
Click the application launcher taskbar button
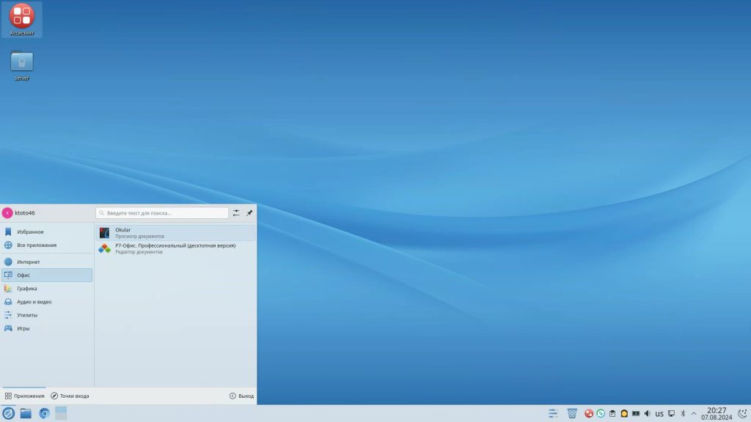[8, 413]
